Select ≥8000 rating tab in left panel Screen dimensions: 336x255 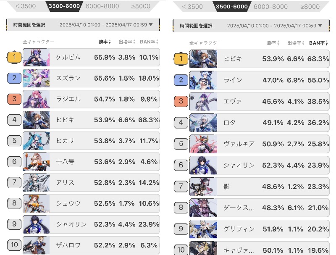[141, 6]
